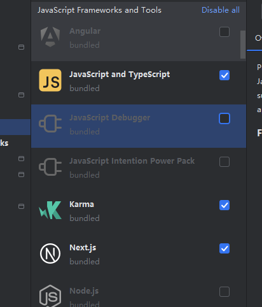Disable the Karma plugin checkbox
262x307 pixels.
pos(224,205)
